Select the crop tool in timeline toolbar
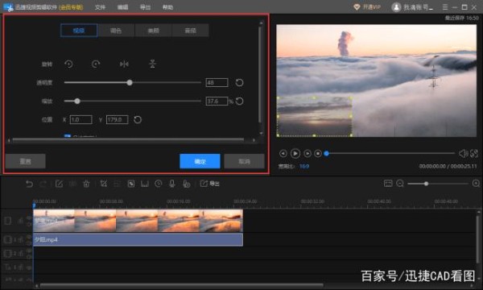Image resolution: width=483 pixels, height=290 pixels. tap(104, 184)
